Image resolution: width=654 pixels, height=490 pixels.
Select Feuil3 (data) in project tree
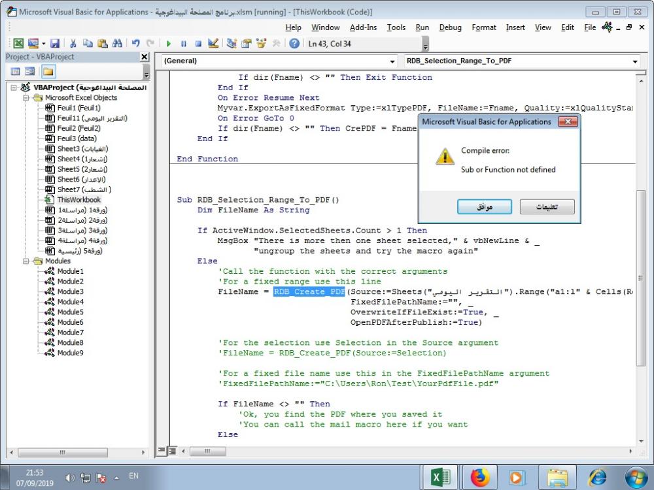click(77, 139)
